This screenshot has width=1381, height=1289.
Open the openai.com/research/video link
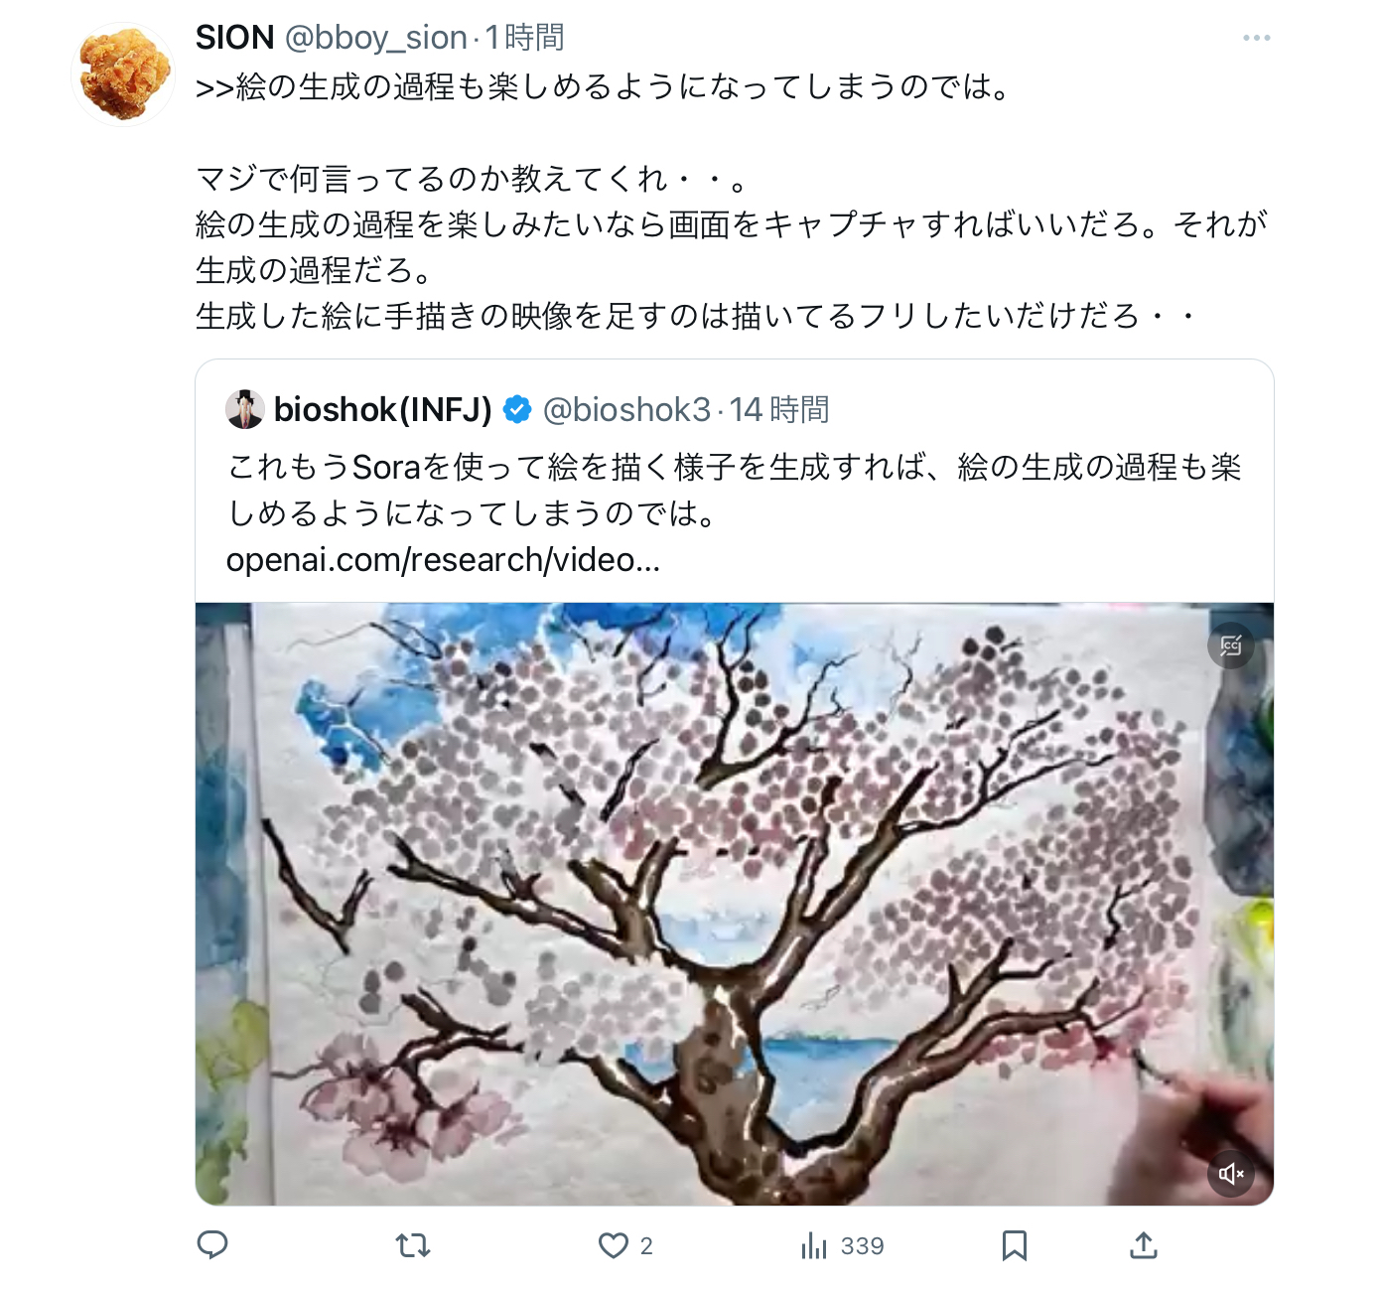pos(443,560)
